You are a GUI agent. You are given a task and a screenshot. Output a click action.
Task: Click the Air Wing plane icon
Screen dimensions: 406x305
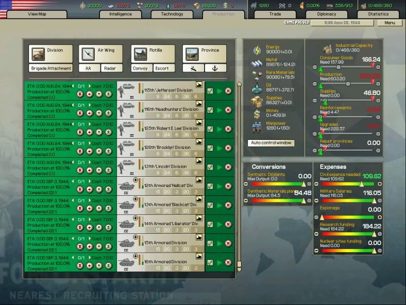tap(87, 53)
